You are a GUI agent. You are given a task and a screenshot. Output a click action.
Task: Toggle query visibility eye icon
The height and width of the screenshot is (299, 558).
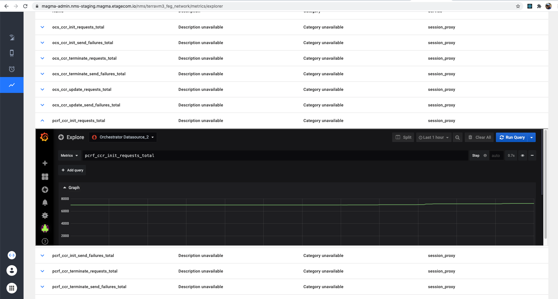522,156
